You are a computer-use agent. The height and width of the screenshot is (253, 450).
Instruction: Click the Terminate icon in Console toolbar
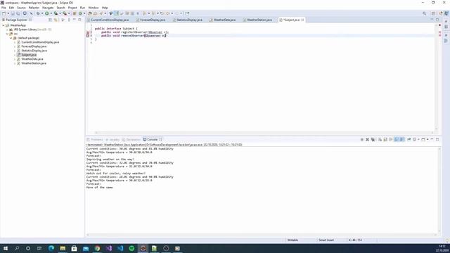tap(362, 139)
